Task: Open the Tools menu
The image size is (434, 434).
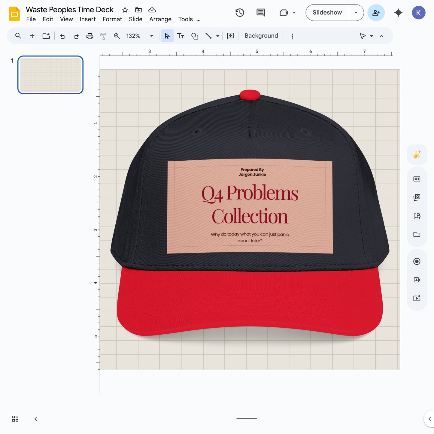Action: [186, 19]
